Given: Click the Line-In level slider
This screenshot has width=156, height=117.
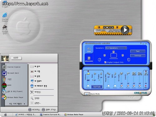Looking at the screenshot, I should 128,83.
